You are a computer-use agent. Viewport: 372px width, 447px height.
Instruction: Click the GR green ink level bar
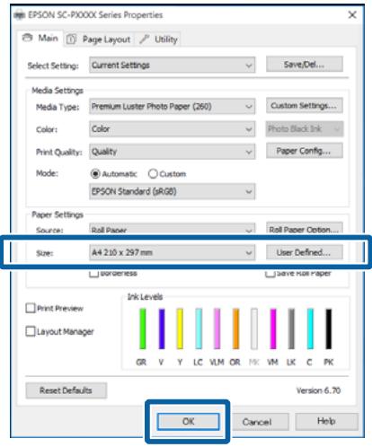pyautogui.click(x=143, y=329)
